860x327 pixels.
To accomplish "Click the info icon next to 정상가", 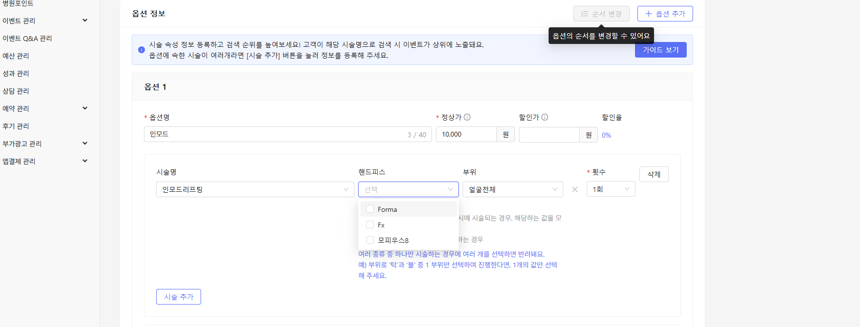I will (467, 117).
